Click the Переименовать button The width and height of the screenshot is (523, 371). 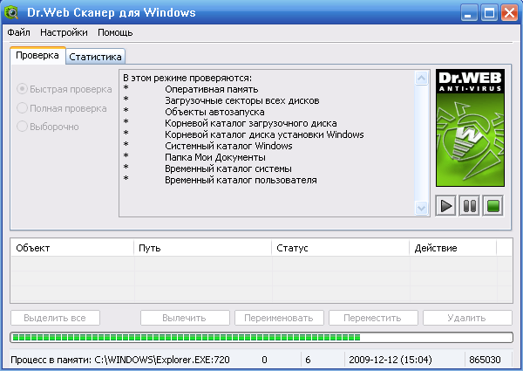tap(279, 318)
